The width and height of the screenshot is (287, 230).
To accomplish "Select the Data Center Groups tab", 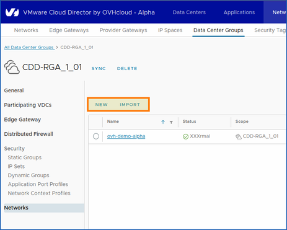I will coord(218,30).
